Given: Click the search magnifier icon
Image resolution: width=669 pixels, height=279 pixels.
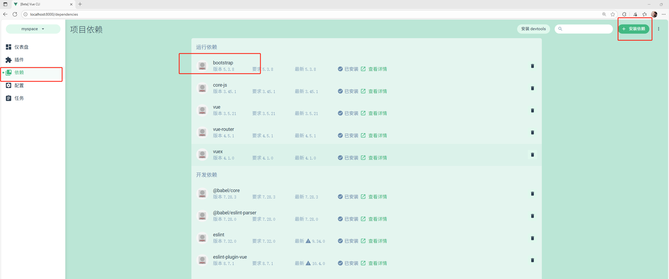Looking at the screenshot, I should click(x=560, y=29).
